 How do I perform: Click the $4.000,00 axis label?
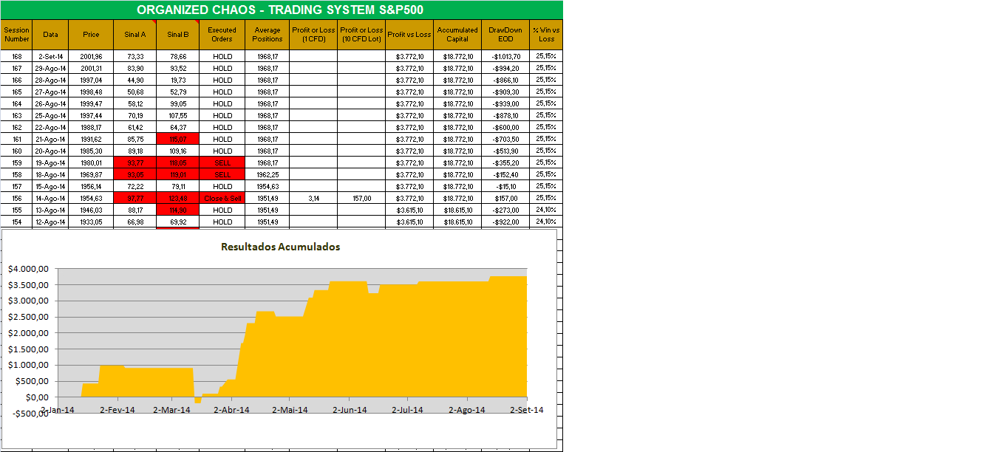coord(28,269)
